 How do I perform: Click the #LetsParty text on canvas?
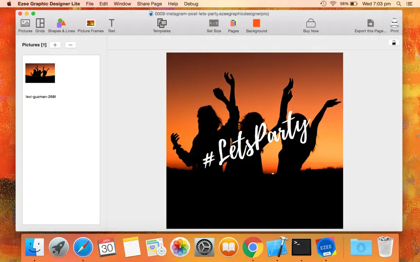(x=256, y=140)
